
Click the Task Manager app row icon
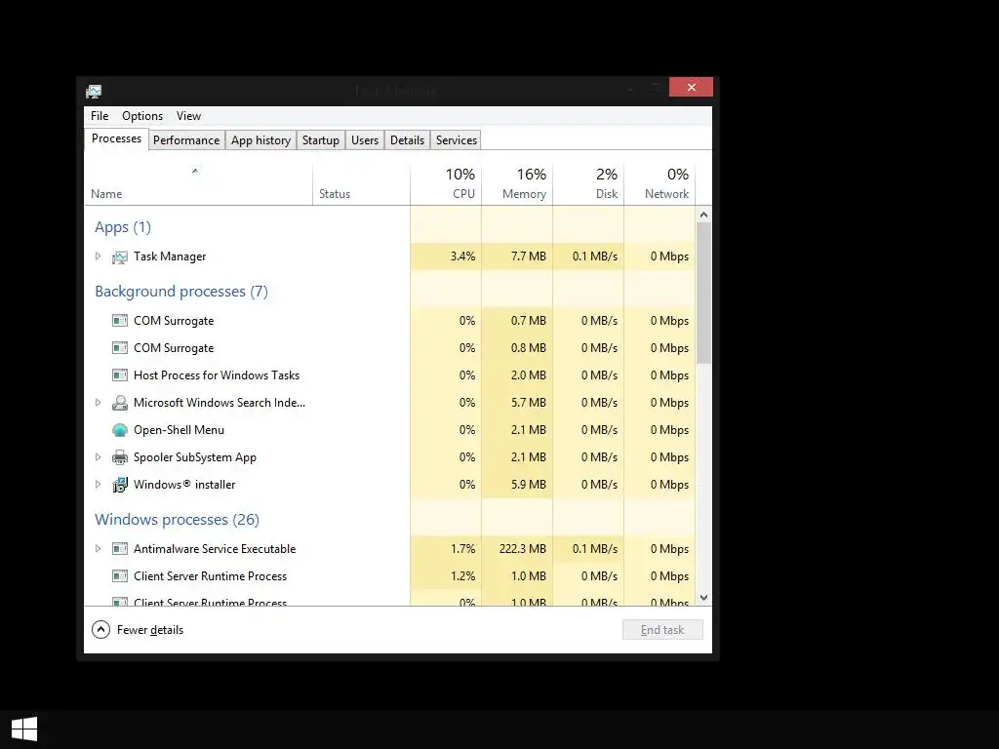pyautogui.click(x=120, y=256)
